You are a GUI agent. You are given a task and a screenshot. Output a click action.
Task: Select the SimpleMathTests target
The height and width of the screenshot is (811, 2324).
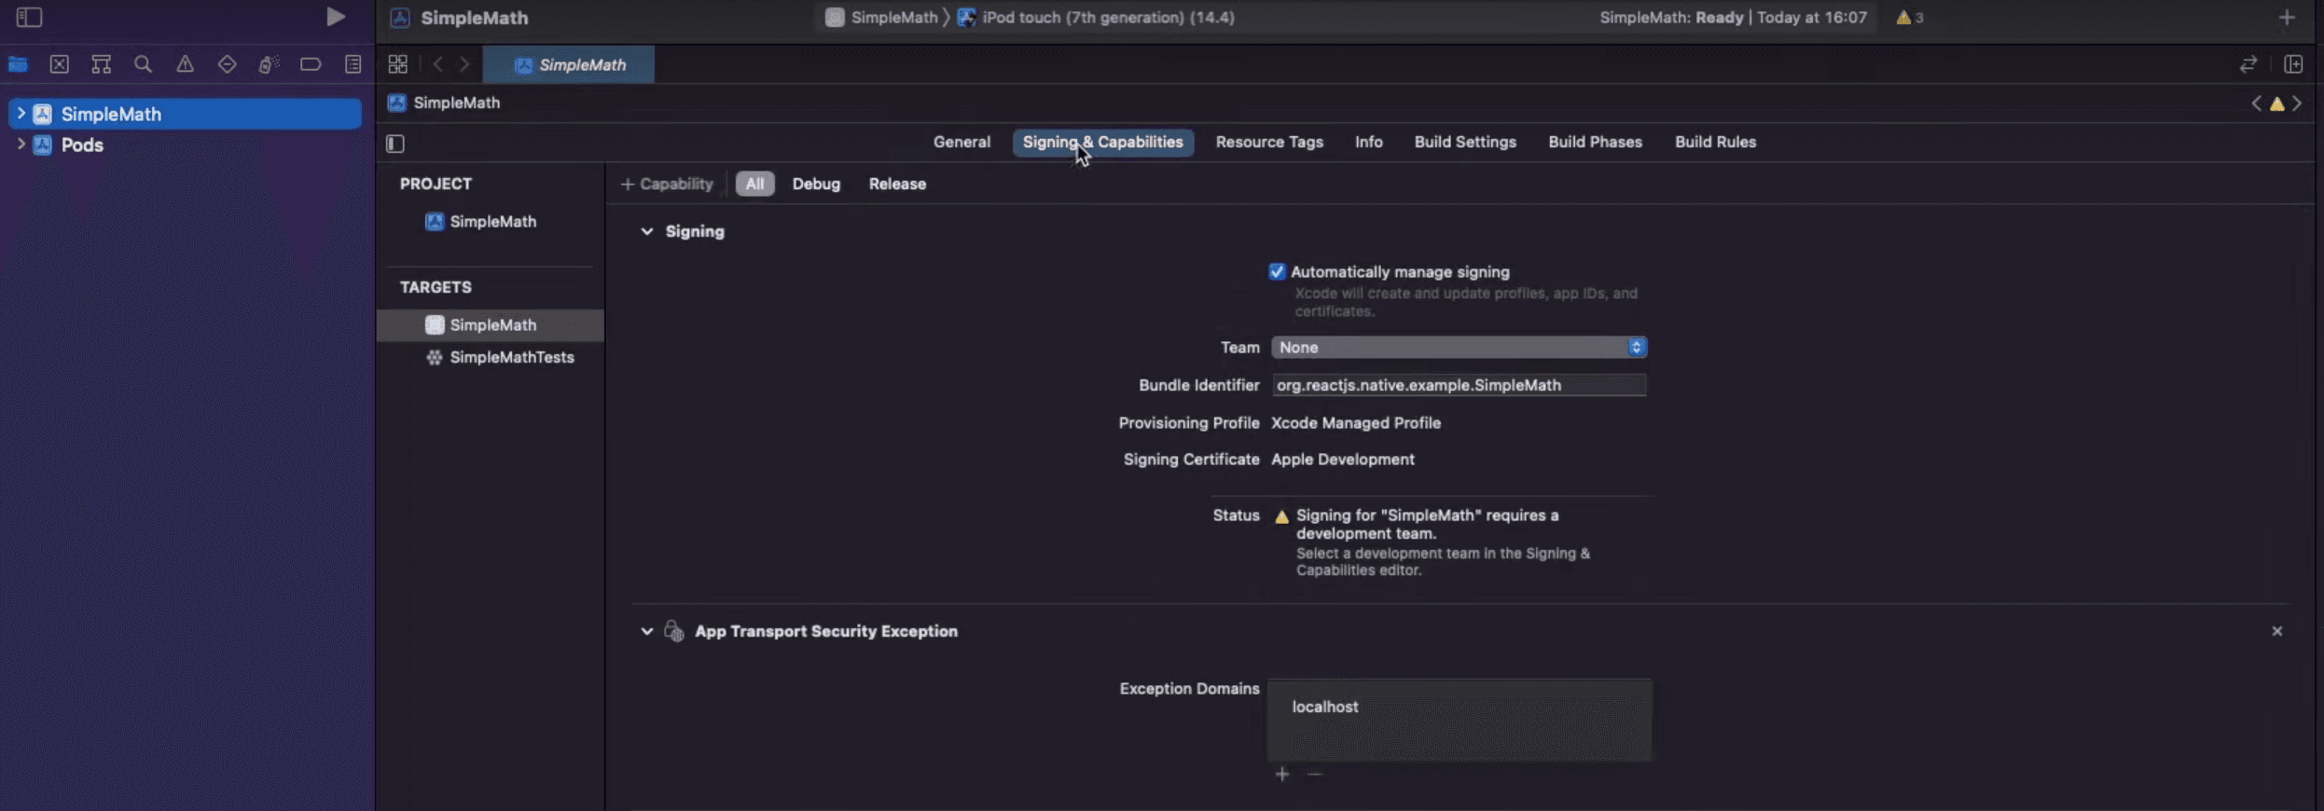click(511, 358)
